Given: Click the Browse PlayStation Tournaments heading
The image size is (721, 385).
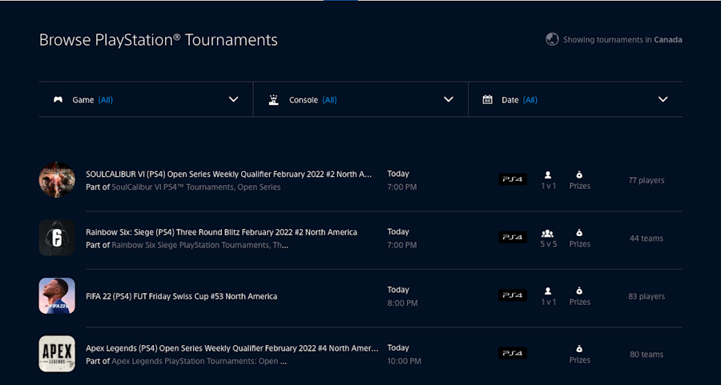Looking at the screenshot, I should click(158, 40).
